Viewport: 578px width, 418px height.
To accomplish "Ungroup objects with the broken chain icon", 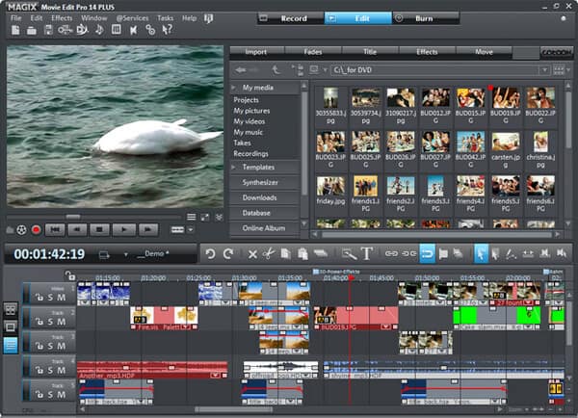I will (409, 254).
